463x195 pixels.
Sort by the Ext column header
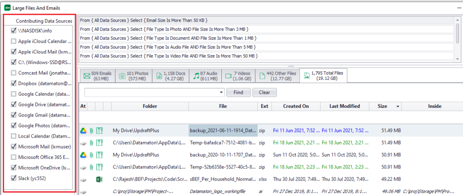(265, 107)
